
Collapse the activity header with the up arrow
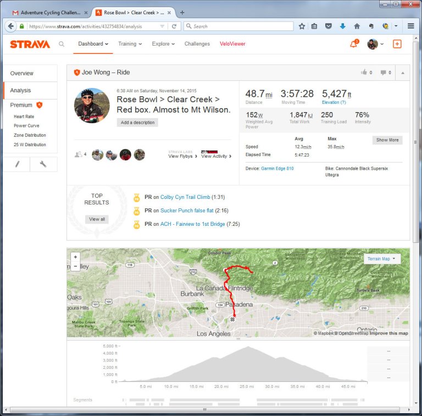[403, 73]
